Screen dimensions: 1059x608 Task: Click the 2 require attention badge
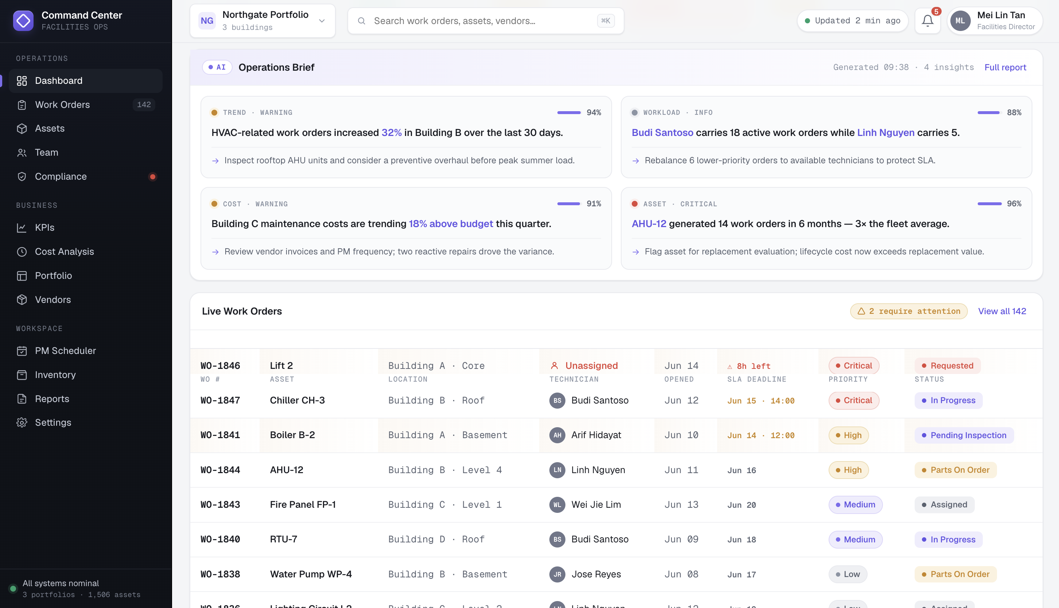pyautogui.click(x=909, y=311)
